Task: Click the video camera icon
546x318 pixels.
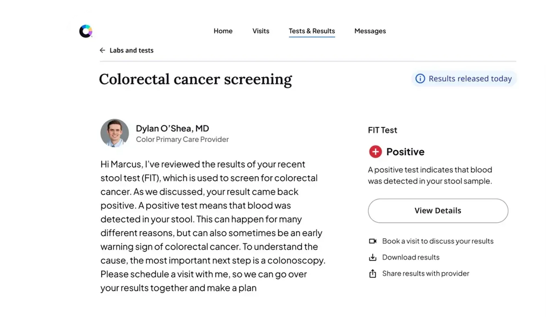Action: (372, 241)
